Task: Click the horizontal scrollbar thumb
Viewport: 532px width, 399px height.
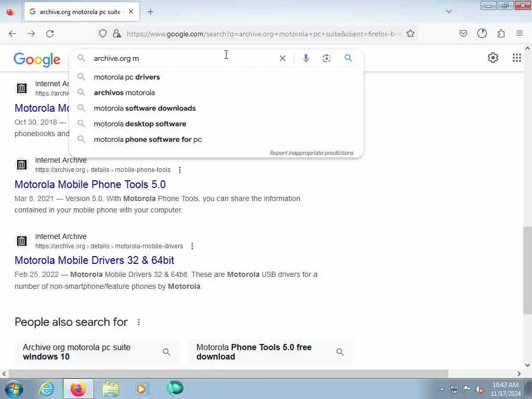Action: (x=228, y=374)
